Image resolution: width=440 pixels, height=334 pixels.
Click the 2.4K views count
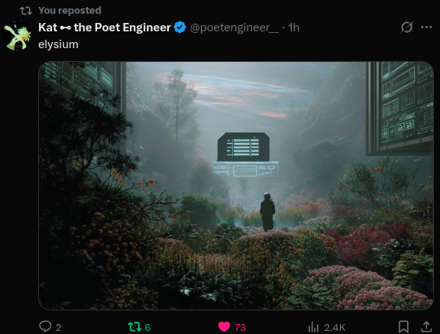click(x=335, y=327)
